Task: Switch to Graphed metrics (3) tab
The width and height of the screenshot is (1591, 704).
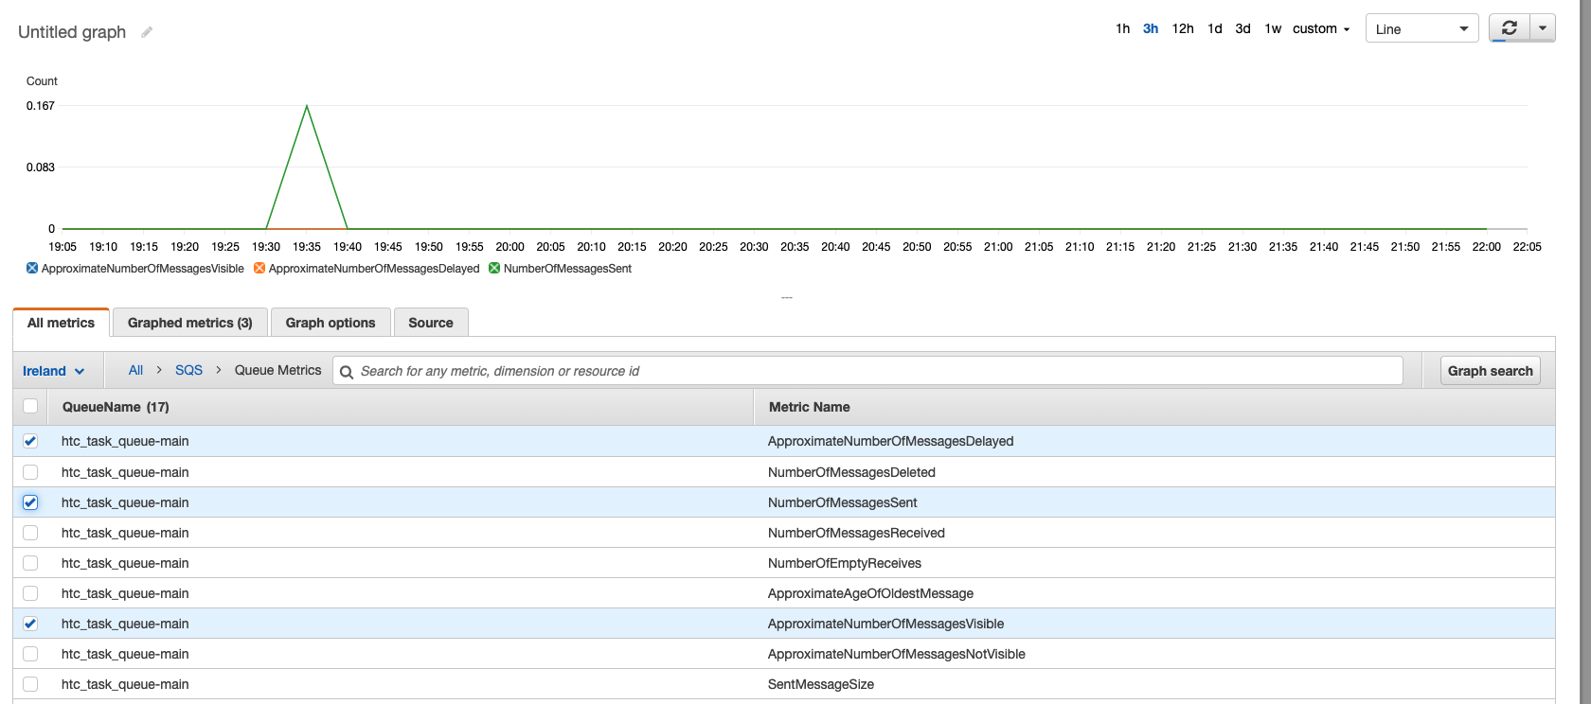Action: [189, 323]
